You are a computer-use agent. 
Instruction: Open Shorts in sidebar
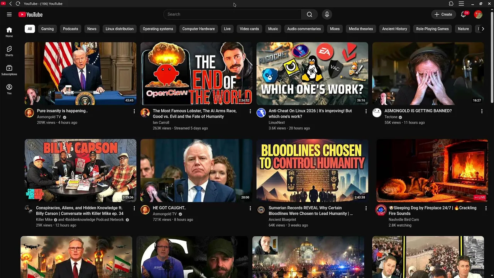click(9, 51)
